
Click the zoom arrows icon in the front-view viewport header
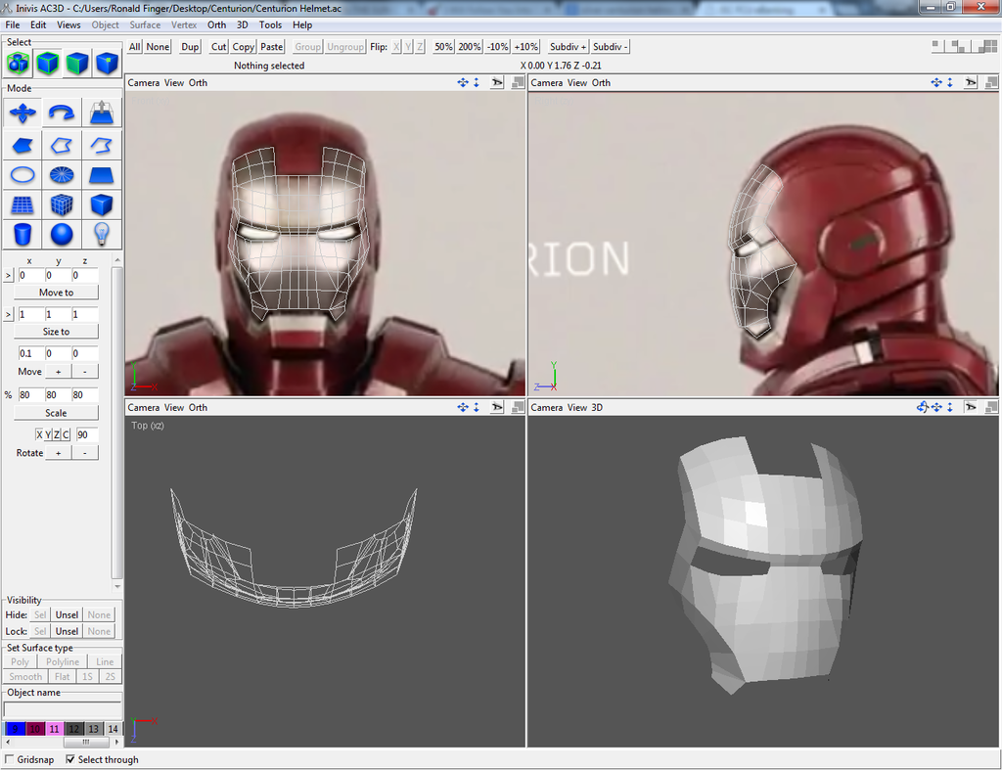click(x=477, y=82)
